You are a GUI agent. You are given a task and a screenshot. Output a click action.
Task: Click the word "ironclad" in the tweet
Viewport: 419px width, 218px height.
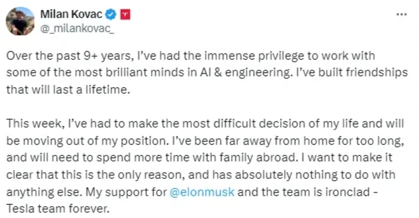pos(344,192)
